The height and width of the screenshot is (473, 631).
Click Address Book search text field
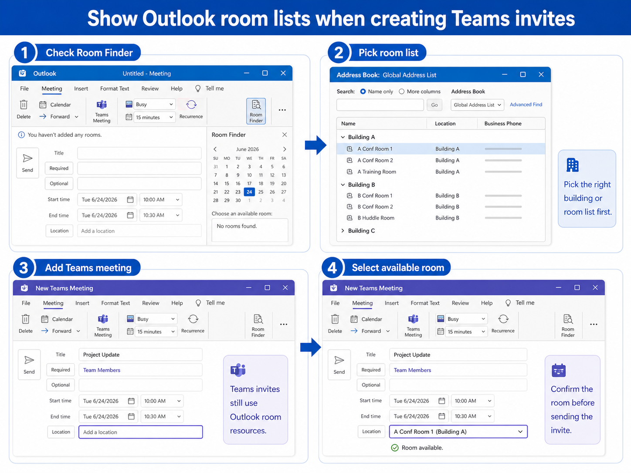[x=380, y=105]
